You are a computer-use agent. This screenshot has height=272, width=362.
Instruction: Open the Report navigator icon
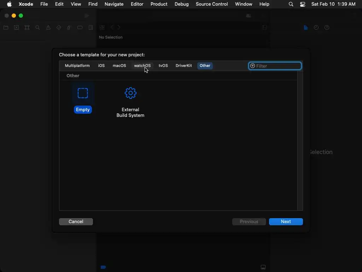tap(91, 28)
